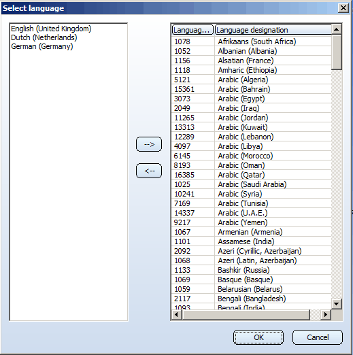The image size is (353, 355).
Task: Click the list's scroll up arrow
Action: tap(337, 29)
